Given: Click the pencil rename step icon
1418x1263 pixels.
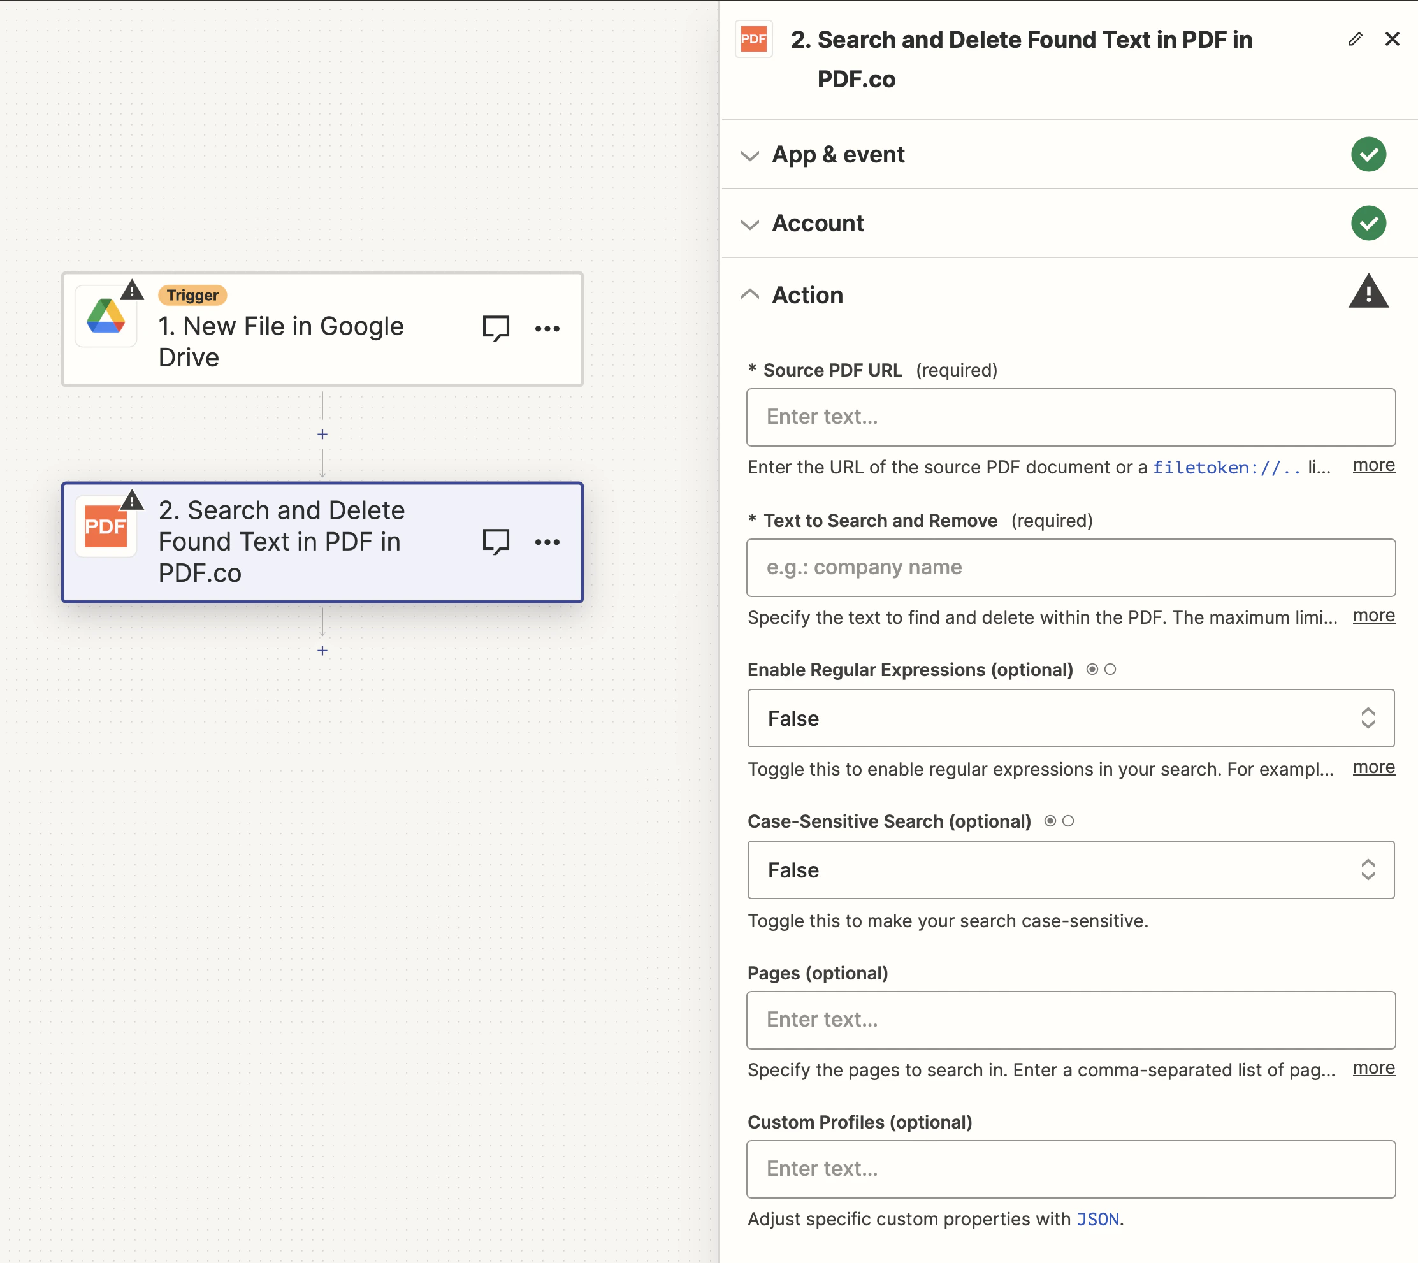Looking at the screenshot, I should [x=1355, y=40].
